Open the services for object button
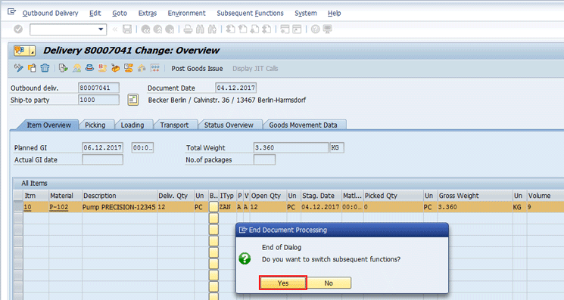Image resolution: width=564 pixels, height=300 pixels. (24, 51)
